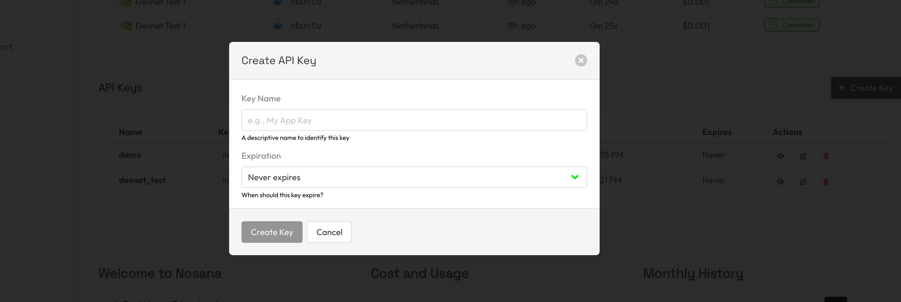
Task: Open the Expiration dropdown
Action: coord(414,177)
